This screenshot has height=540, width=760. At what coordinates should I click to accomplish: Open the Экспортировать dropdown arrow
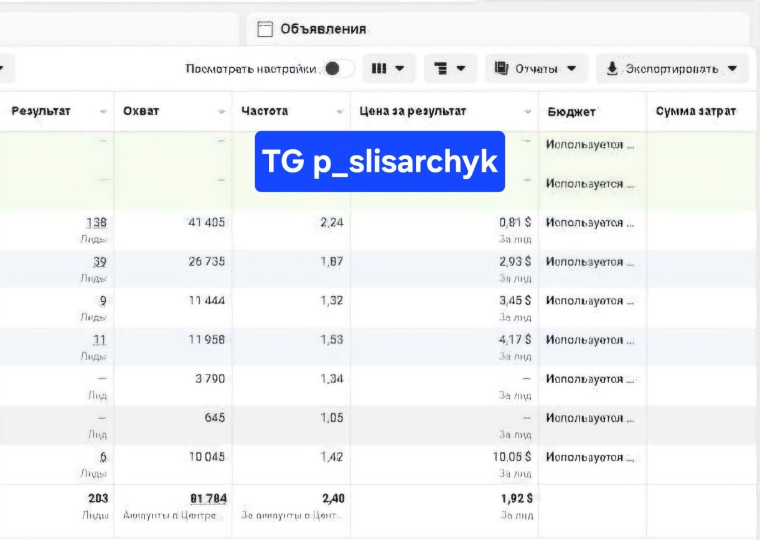coord(733,68)
